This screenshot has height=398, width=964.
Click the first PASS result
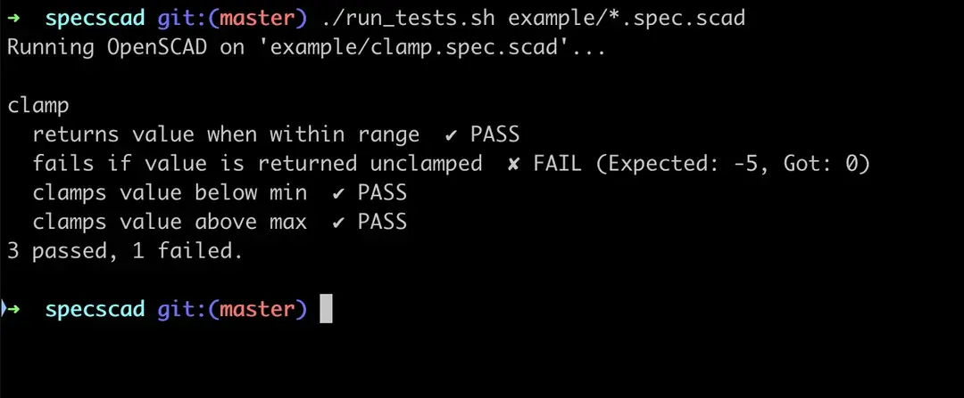click(x=494, y=134)
